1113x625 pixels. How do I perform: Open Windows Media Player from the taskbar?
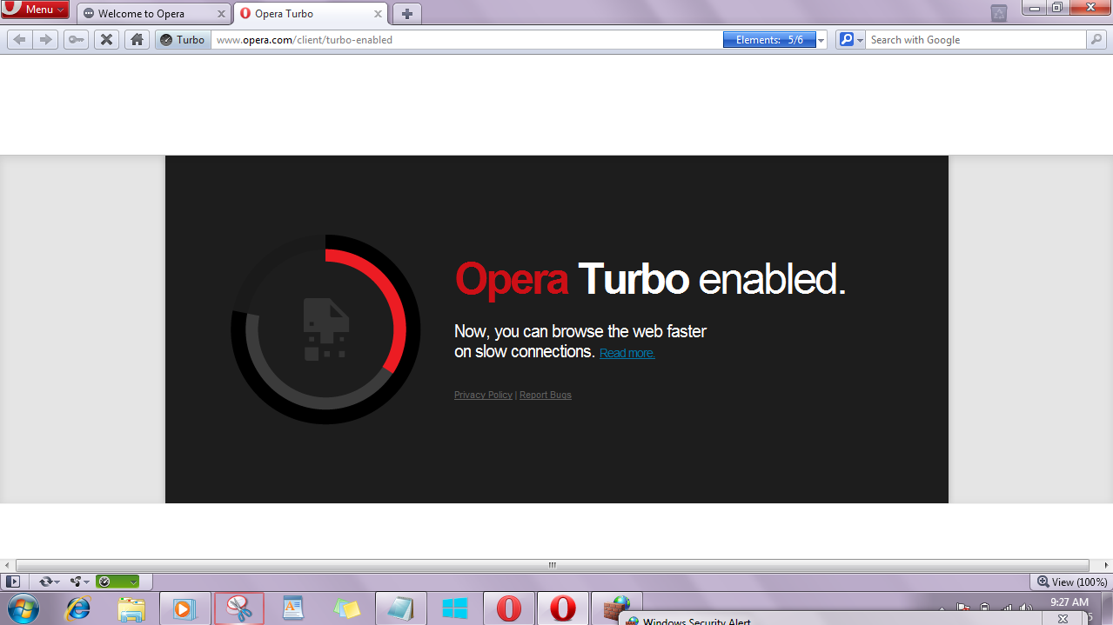point(184,609)
